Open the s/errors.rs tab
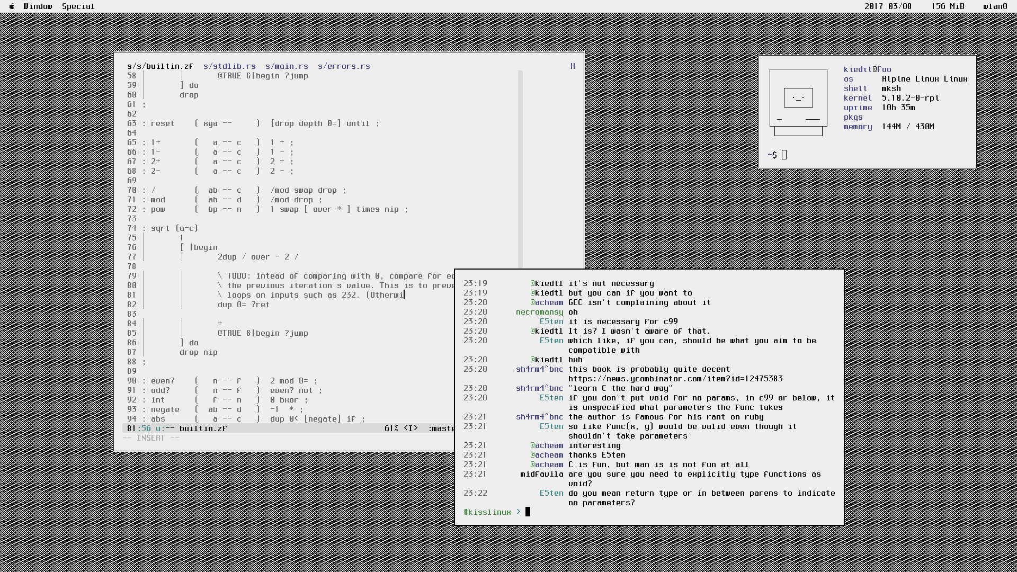The width and height of the screenshot is (1017, 572). [x=344, y=66]
